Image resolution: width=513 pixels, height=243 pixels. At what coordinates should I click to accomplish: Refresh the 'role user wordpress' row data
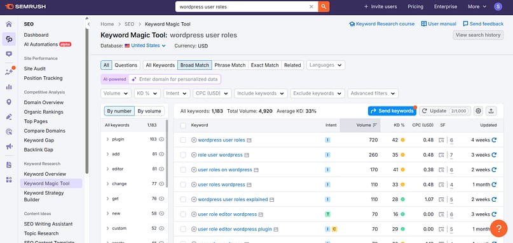click(494, 155)
